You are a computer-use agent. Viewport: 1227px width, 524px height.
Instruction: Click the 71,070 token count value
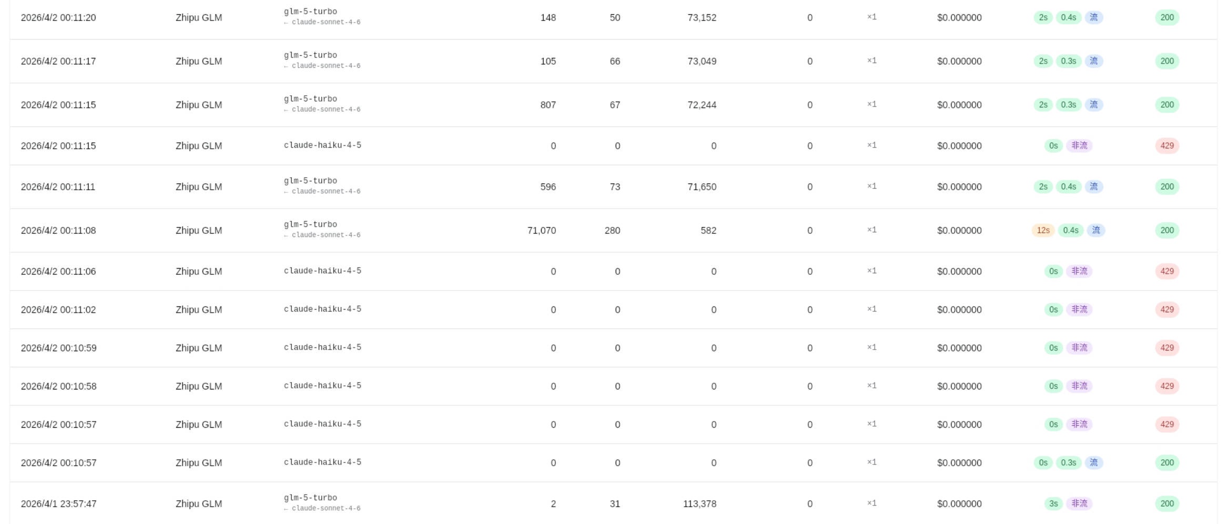coord(541,230)
